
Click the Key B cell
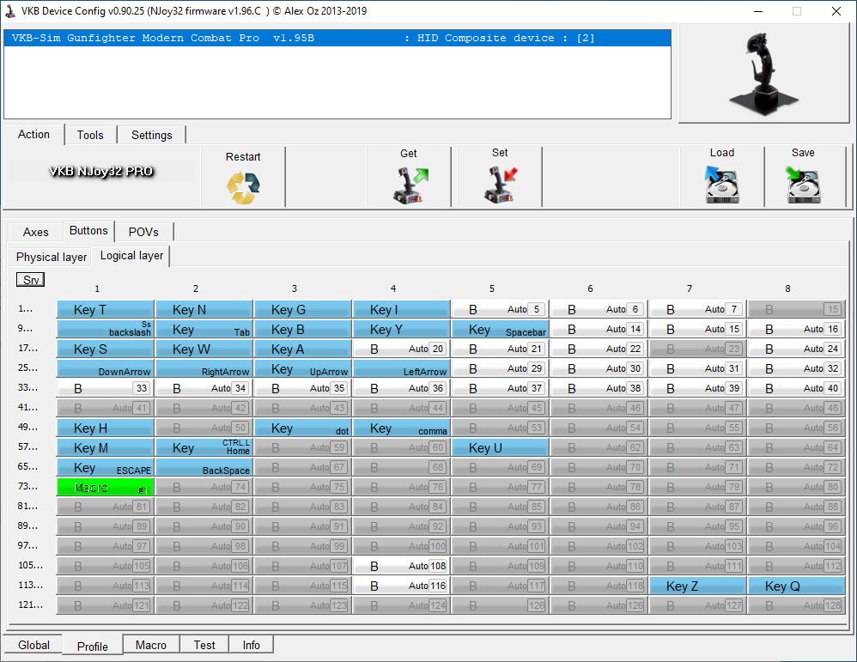[x=303, y=329]
